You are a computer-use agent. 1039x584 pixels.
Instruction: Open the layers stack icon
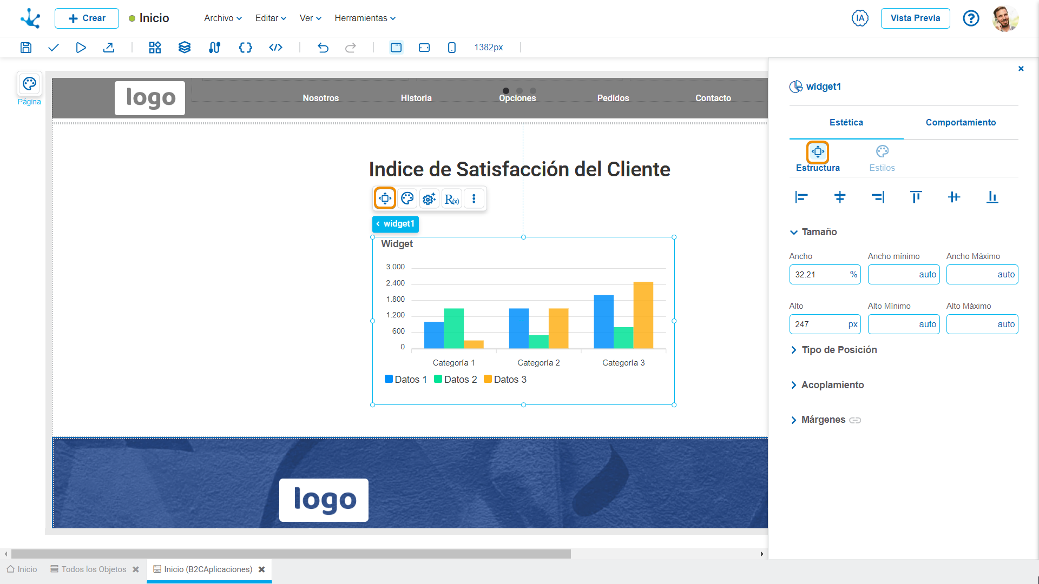(185, 48)
